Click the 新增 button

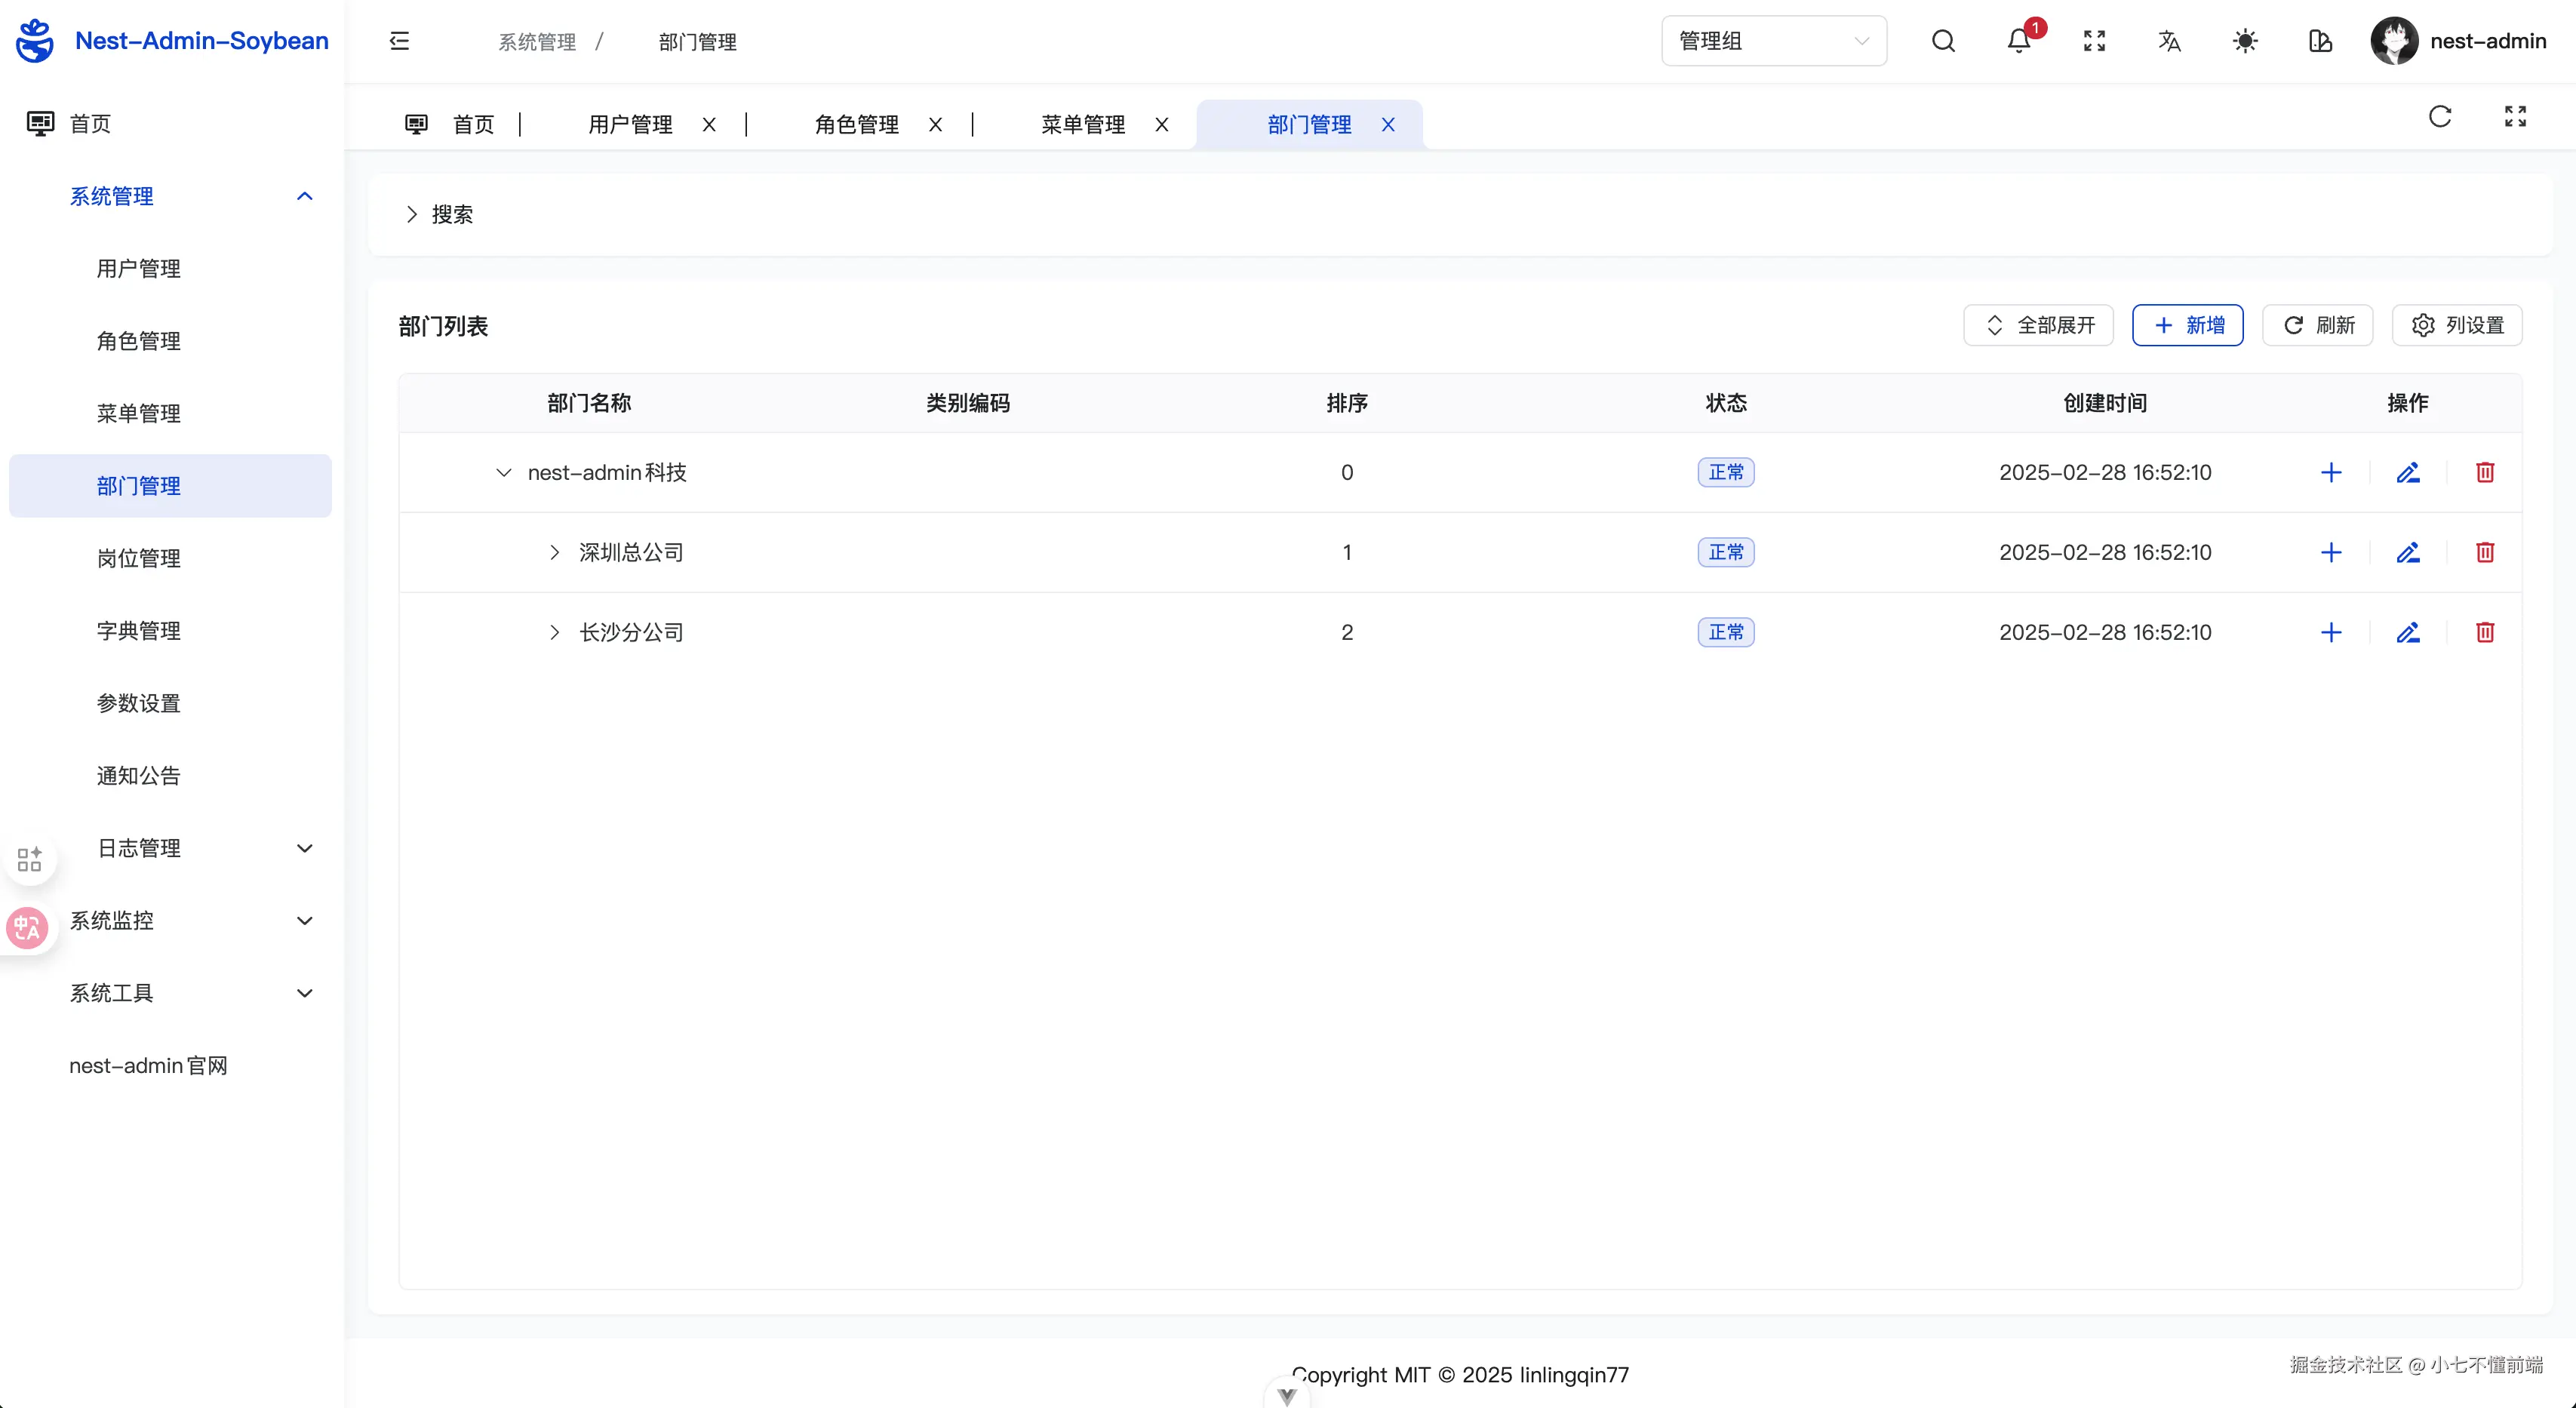pos(2187,325)
